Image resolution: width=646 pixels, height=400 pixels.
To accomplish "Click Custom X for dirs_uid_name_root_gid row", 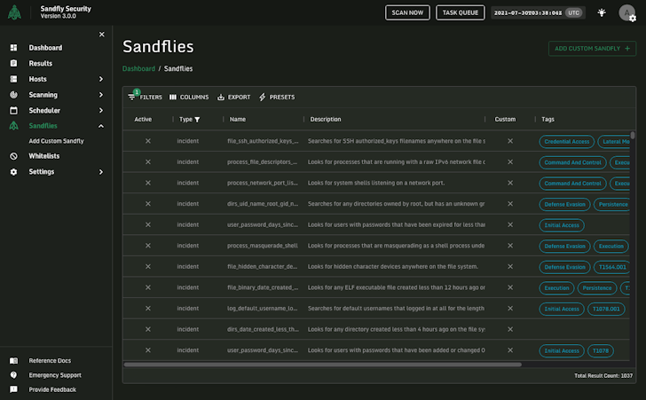I will pyautogui.click(x=510, y=204).
